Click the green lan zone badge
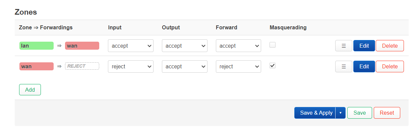 pos(37,46)
